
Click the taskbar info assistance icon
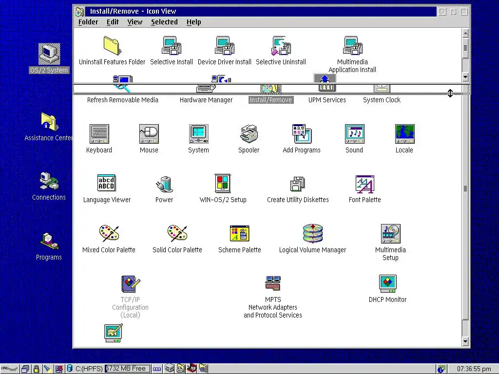[x=441, y=369]
